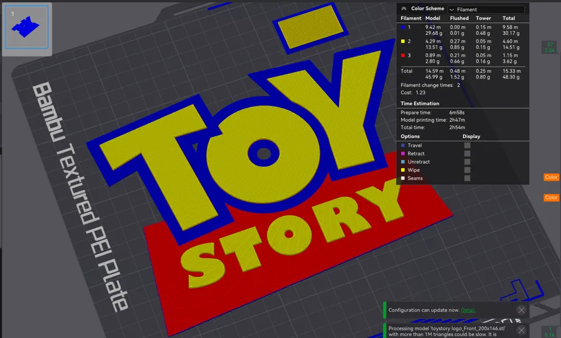Click the upper orange Color button
This screenshot has width=561, height=338.
(x=551, y=177)
